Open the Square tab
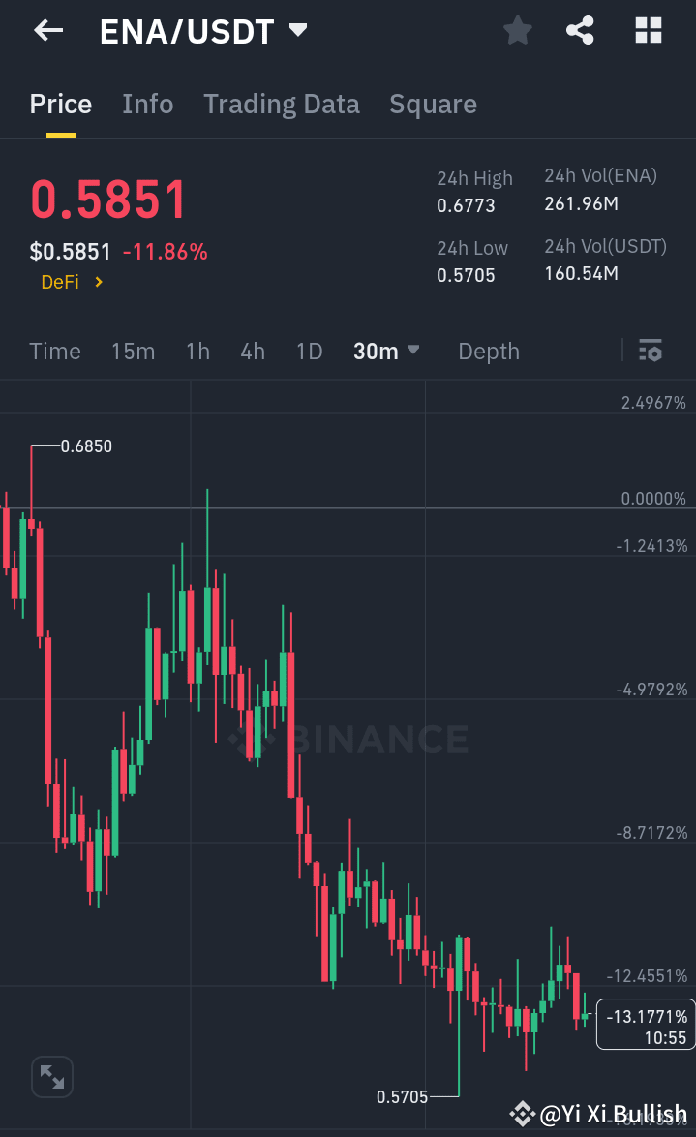696x1137 pixels. (x=433, y=104)
